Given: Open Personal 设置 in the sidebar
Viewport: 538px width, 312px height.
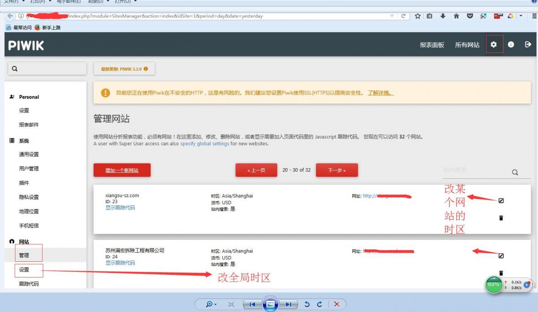Looking at the screenshot, I should point(24,110).
